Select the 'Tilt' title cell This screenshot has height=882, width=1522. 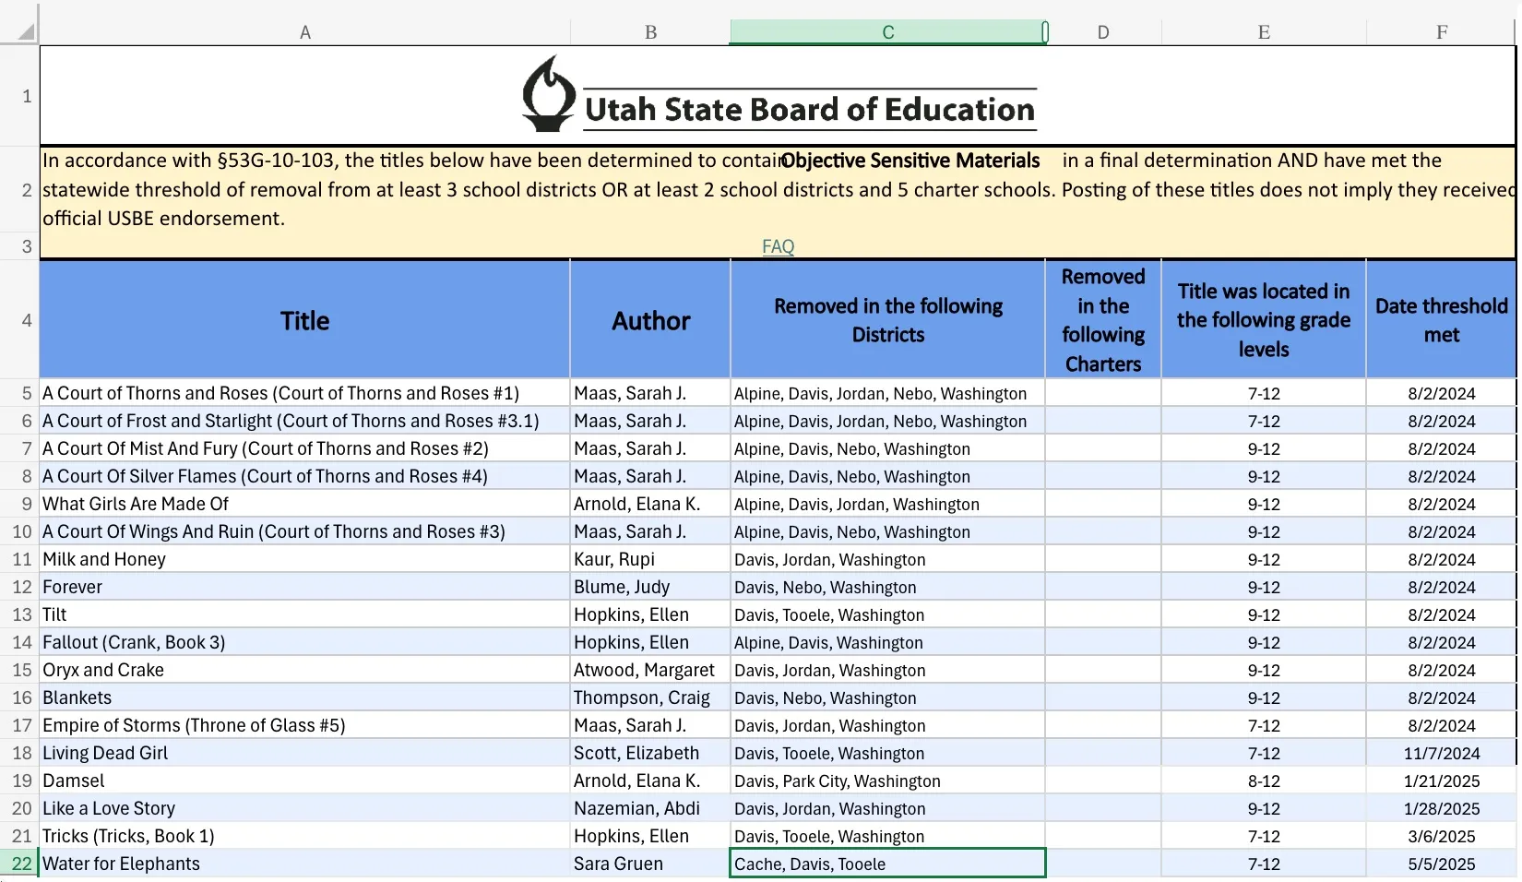click(305, 614)
